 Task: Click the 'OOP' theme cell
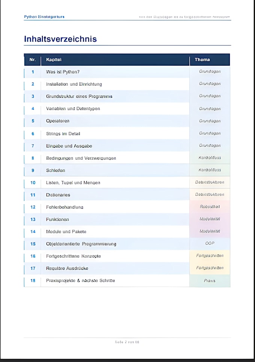210,243
